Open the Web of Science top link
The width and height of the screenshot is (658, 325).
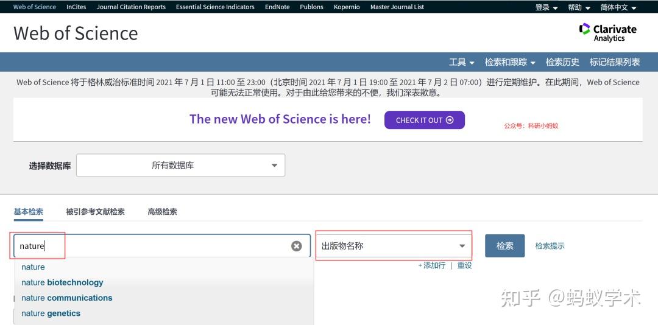pos(35,7)
